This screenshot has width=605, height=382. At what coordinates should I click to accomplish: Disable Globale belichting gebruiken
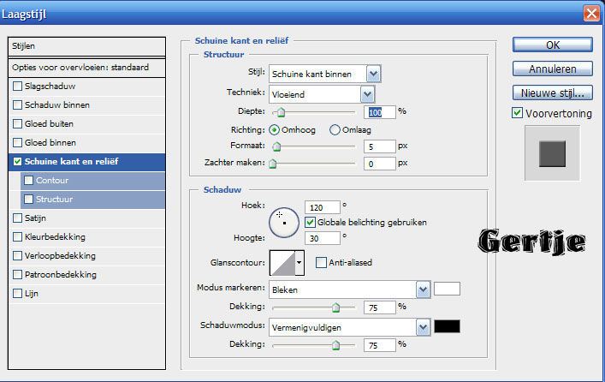[310, 223]
